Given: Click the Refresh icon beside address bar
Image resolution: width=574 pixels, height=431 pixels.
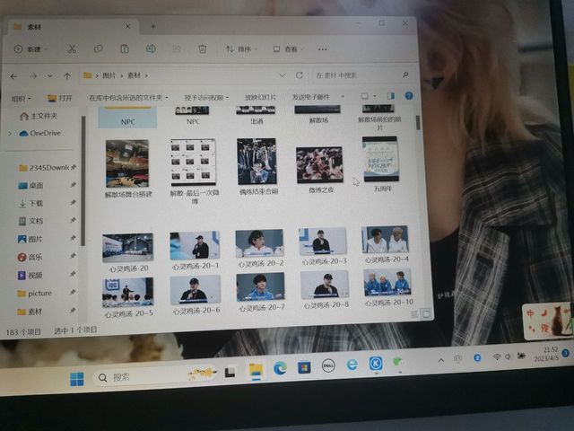Looking at the screenshot, I should [299, 75].
